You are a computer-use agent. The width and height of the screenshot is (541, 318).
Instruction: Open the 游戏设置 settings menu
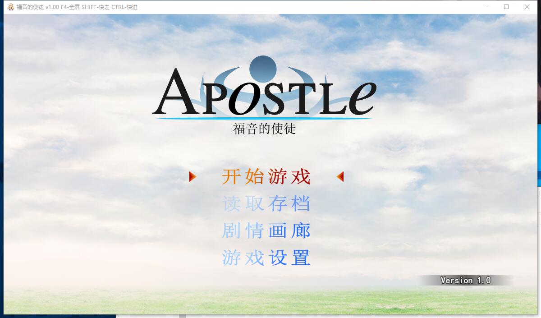(x=266, y=258)
